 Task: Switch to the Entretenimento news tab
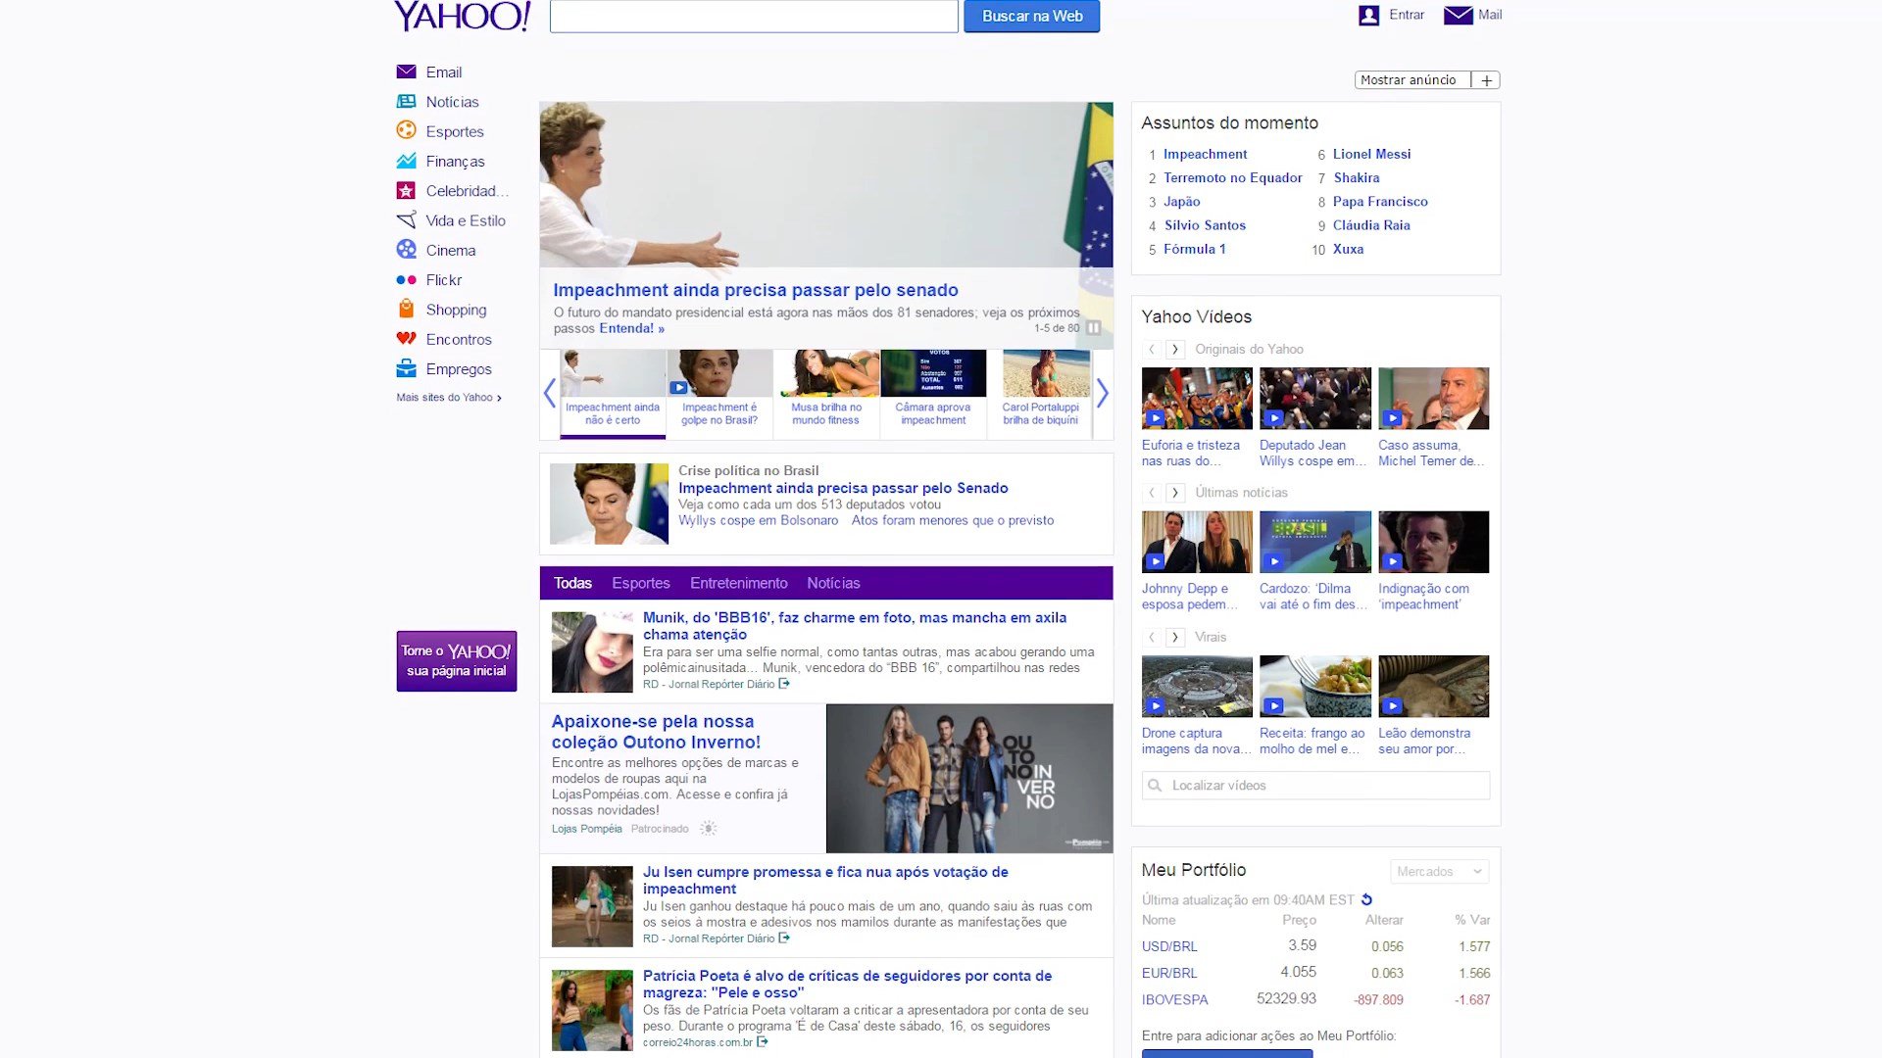(738, 583)
